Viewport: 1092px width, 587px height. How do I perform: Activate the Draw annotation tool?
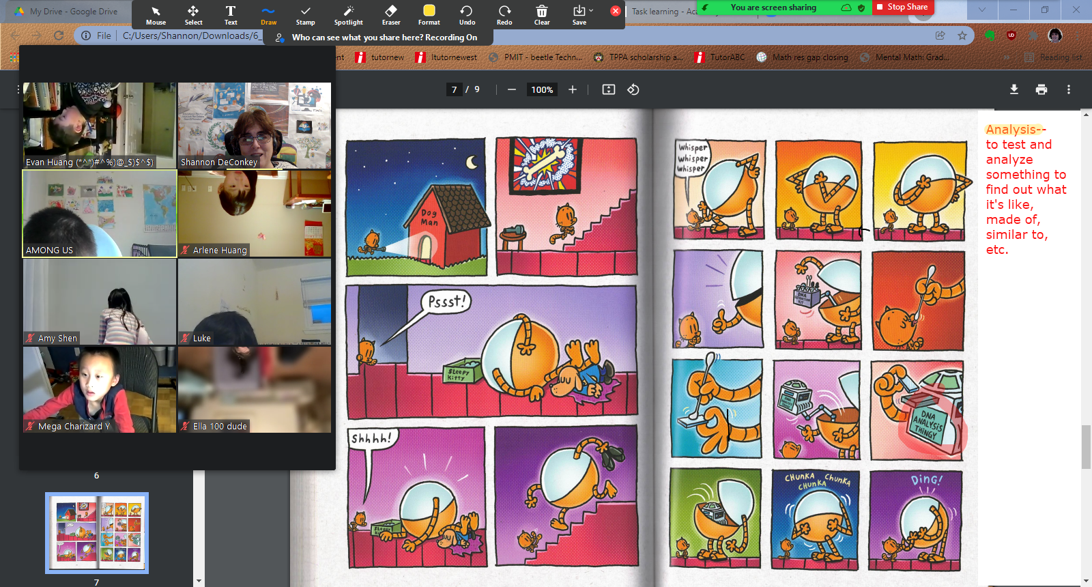pos(268,15)
